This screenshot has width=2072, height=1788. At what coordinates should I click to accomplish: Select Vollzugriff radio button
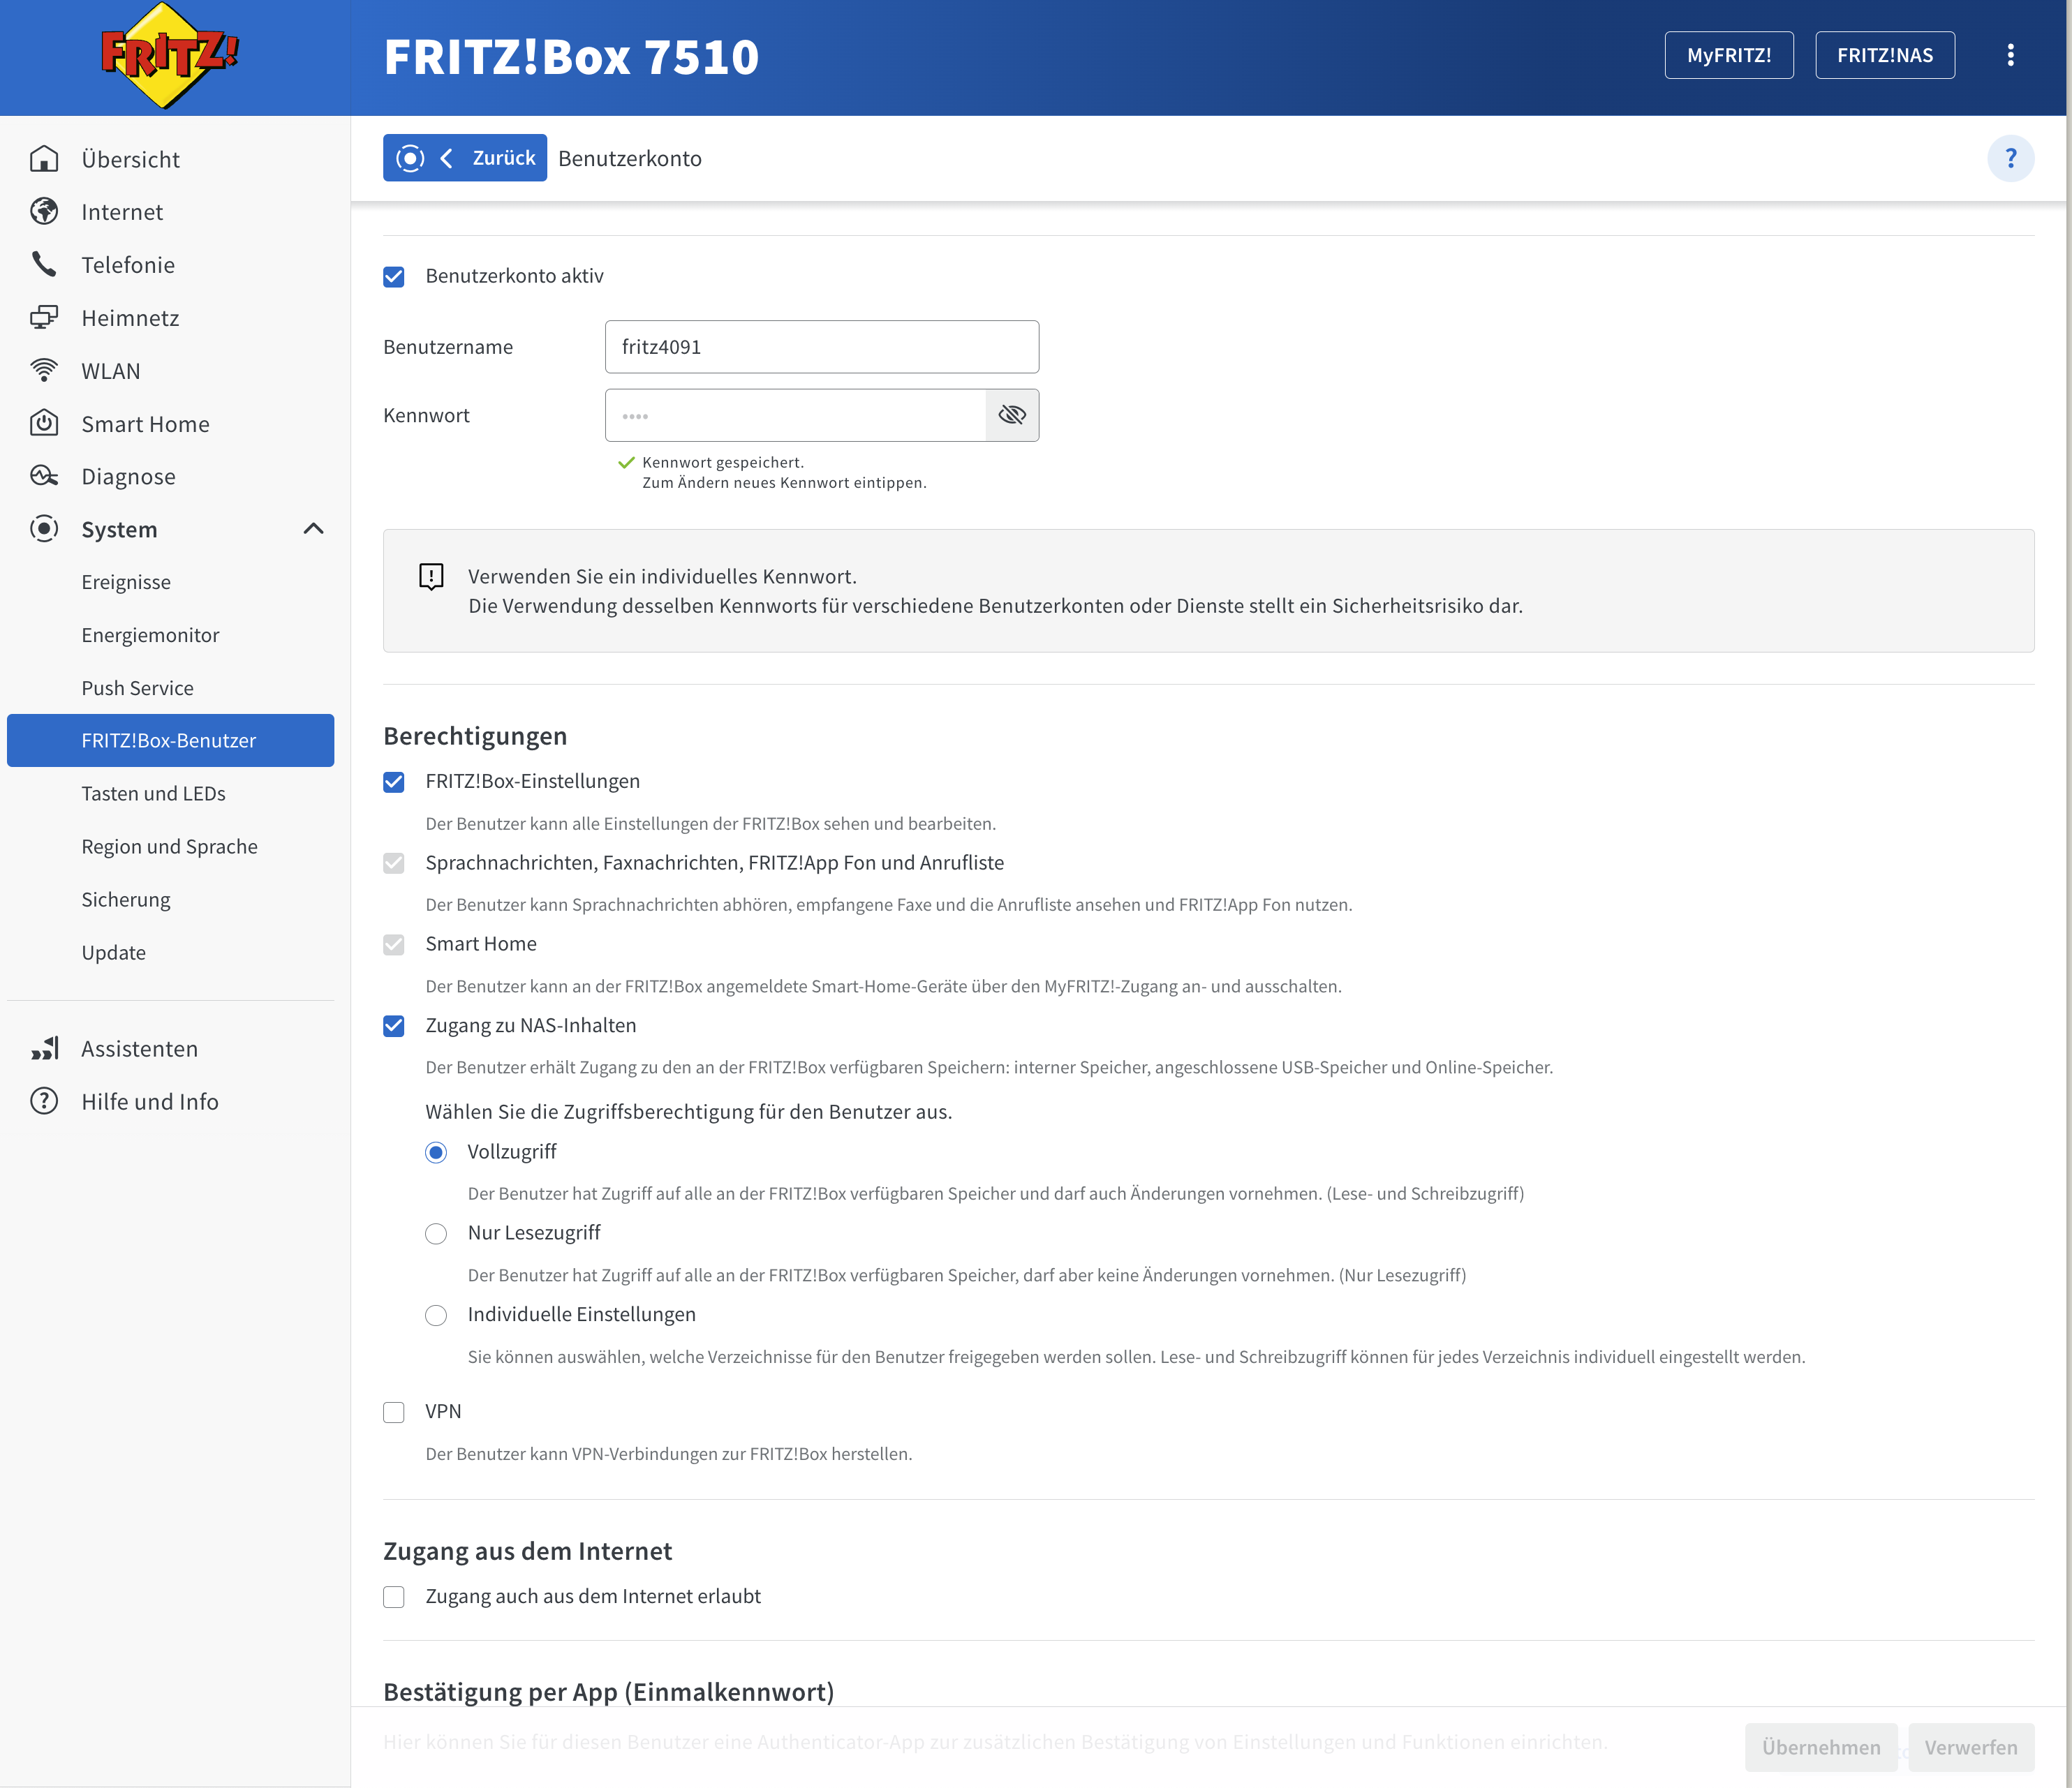point(436,1152)
